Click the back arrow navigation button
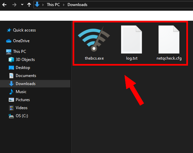Image resolution: width=193 pixels, height=153 pixels. [x=4, y=5]
